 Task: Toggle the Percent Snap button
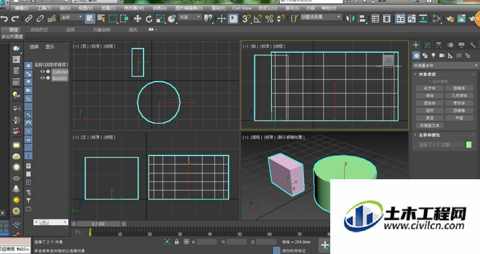269,19
